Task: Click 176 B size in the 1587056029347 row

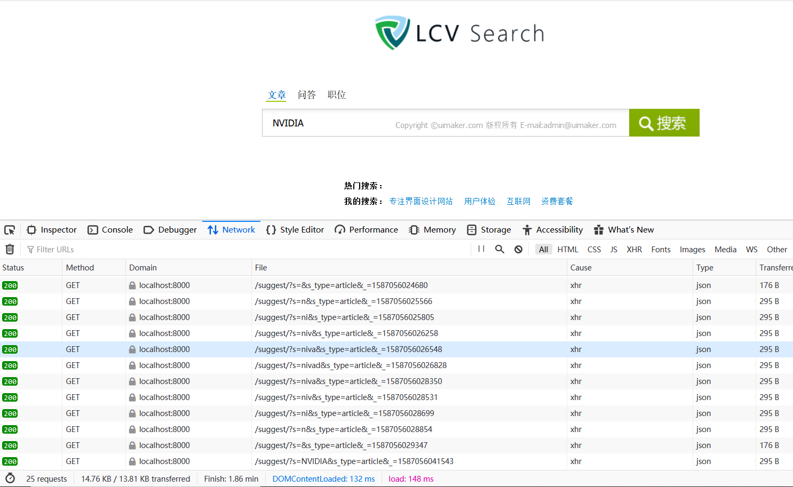Action: [x=769, y=445]
